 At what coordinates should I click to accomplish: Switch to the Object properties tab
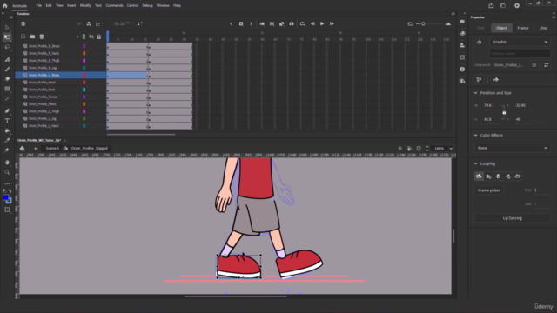(x=501, y=28)
